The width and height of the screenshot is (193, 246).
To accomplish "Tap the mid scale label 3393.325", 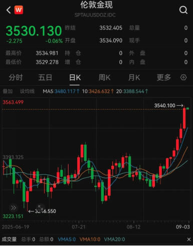I will click(13, 157).
